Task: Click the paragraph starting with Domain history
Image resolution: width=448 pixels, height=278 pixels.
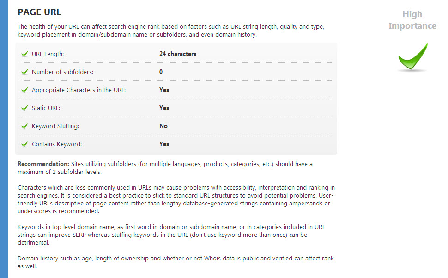Action: (x=176, y=262)
